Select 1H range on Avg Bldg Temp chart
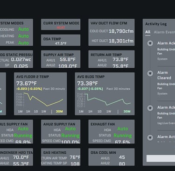175x171 pixels. click(x=90, y=111)
